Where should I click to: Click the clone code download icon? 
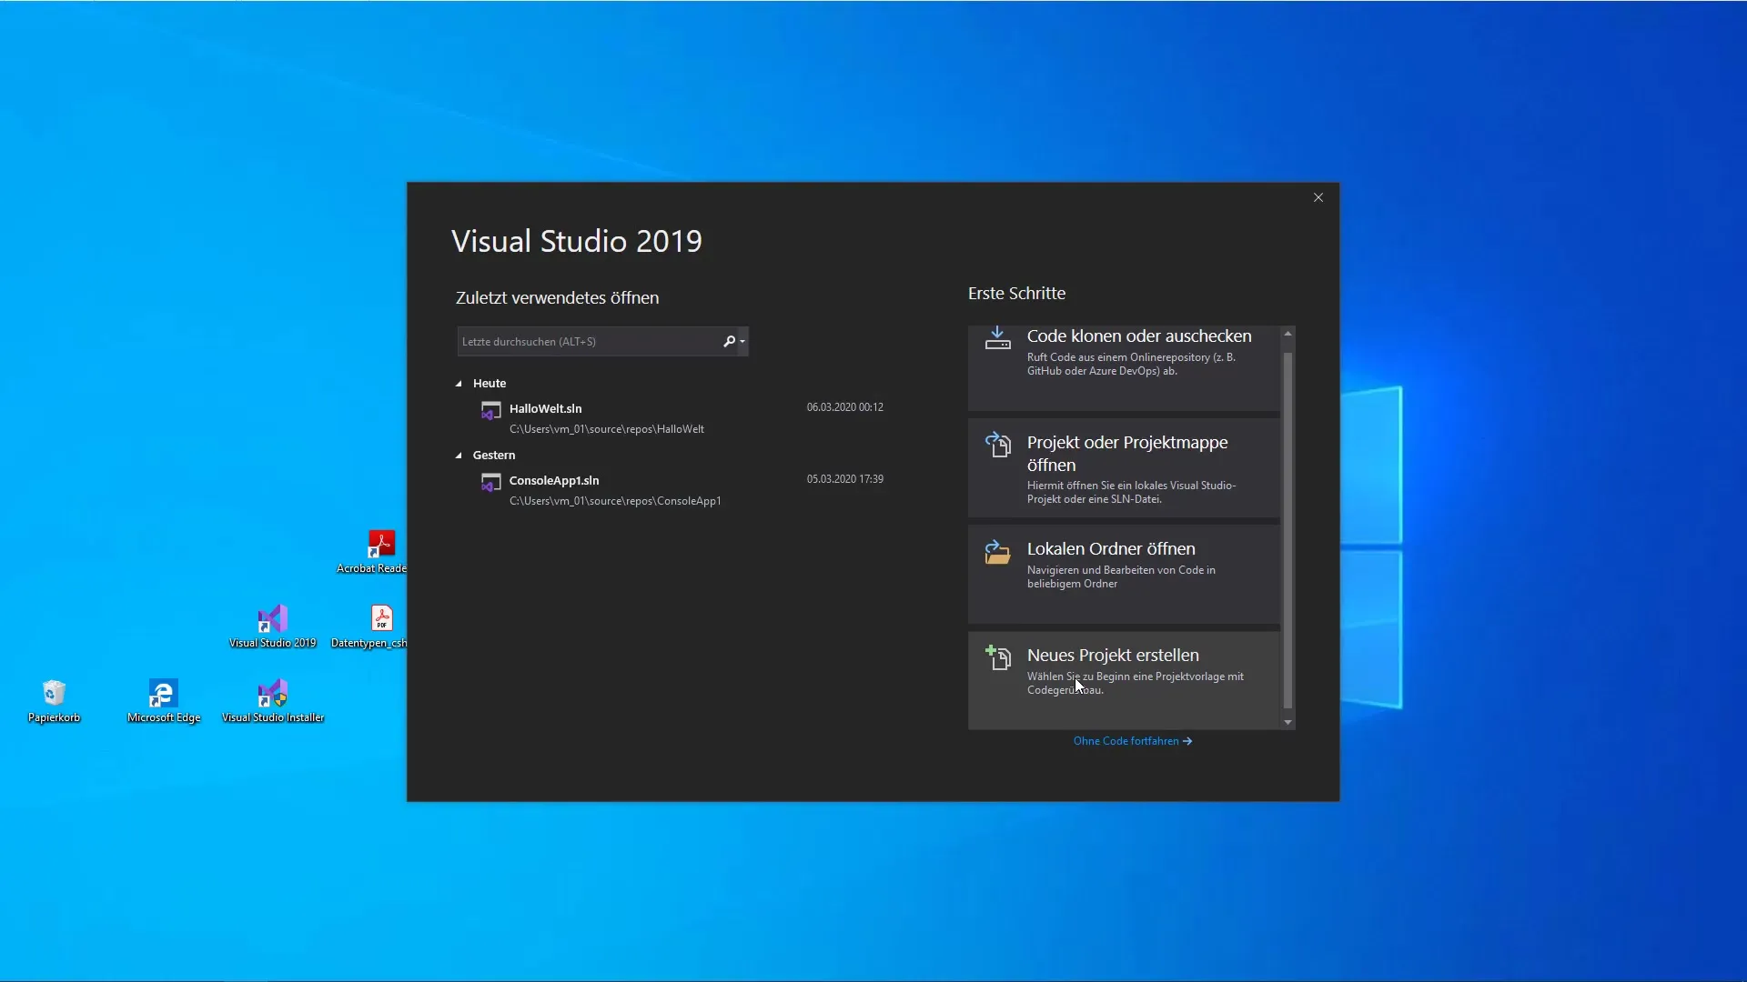[997, 338]
